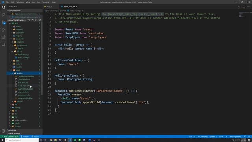Collapse the javascript folder

[11, 39]
